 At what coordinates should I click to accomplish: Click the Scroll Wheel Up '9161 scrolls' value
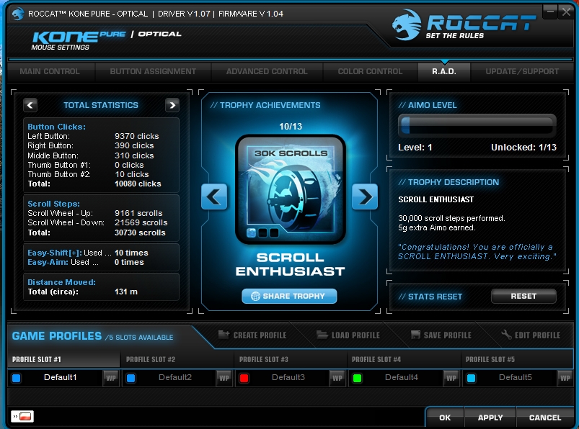[x=138, y=213]
